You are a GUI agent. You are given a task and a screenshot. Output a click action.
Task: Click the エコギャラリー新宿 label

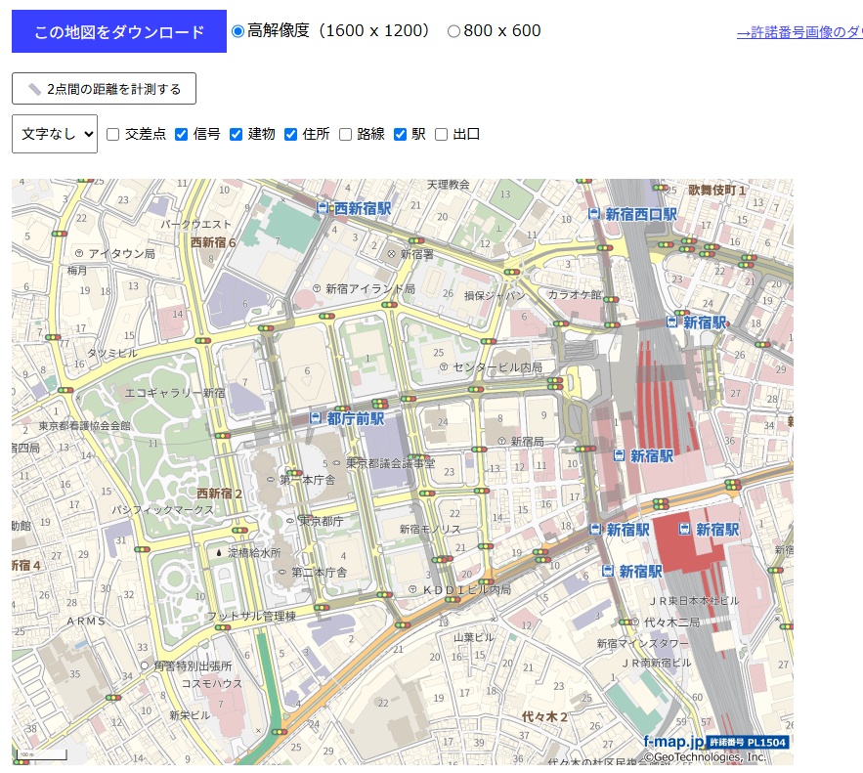pyautogui.click(x=175, y=393)
